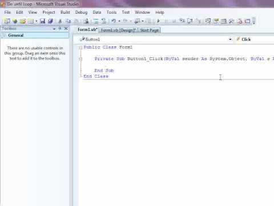Viewport: 274px width, 206px height.
Task: Toggle the Toolbox auto-hide pin
Action: 60,29
